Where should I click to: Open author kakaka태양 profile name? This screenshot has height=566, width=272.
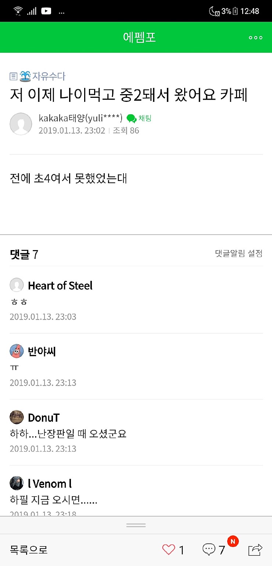(80, 118)
